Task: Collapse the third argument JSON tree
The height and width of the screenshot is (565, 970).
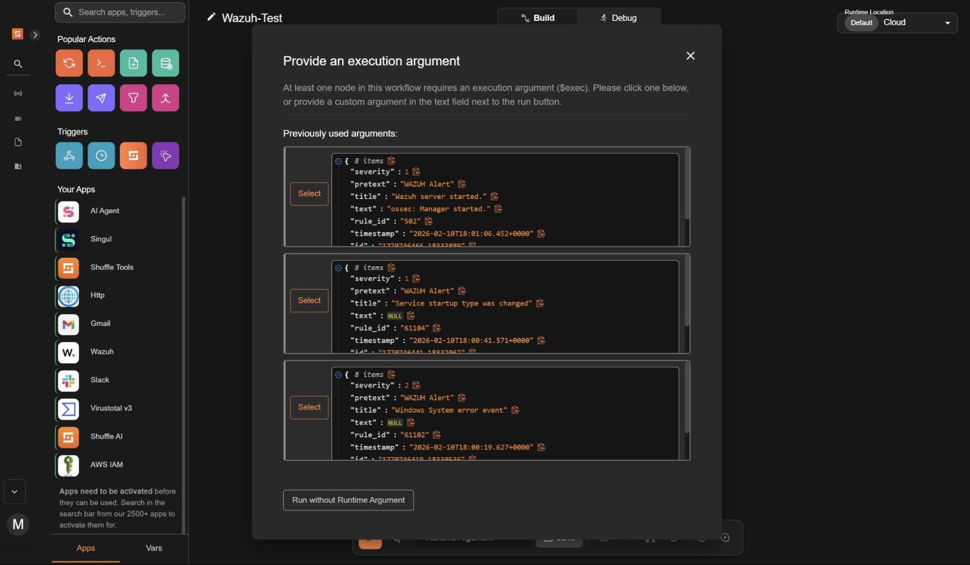Action: pyautogui.click(x=338, y=375)
